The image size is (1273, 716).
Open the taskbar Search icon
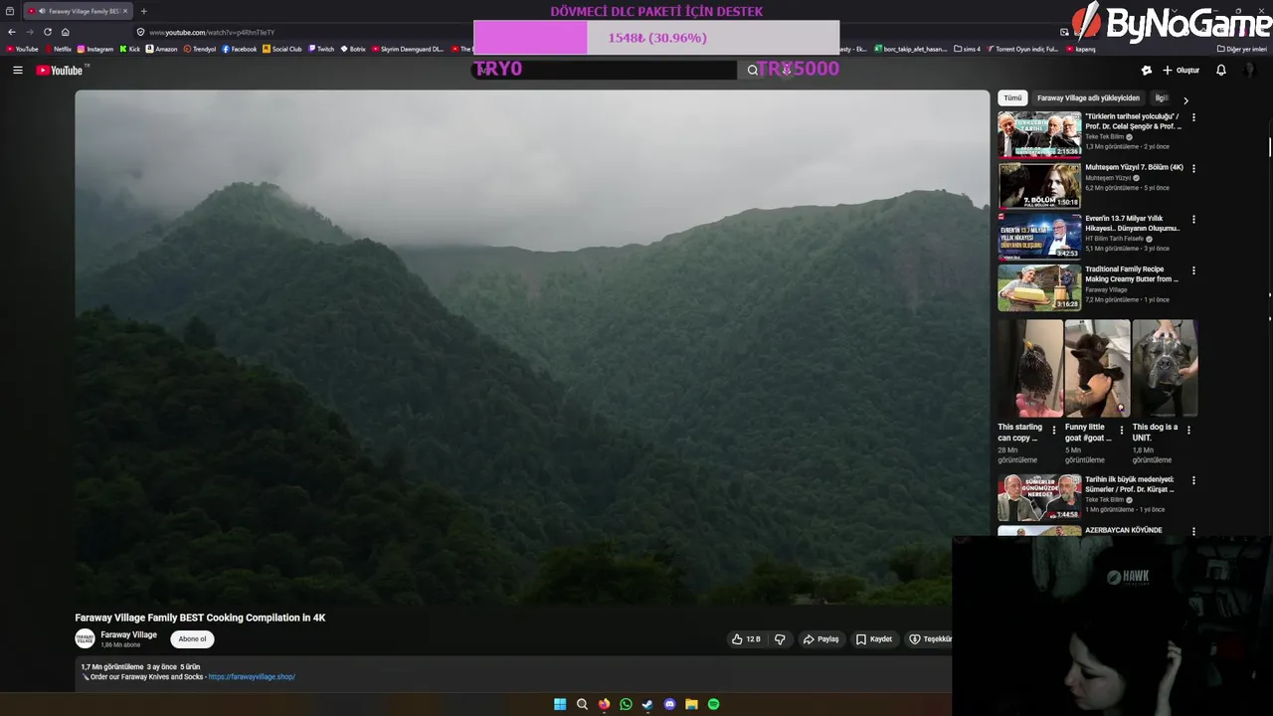582,704
